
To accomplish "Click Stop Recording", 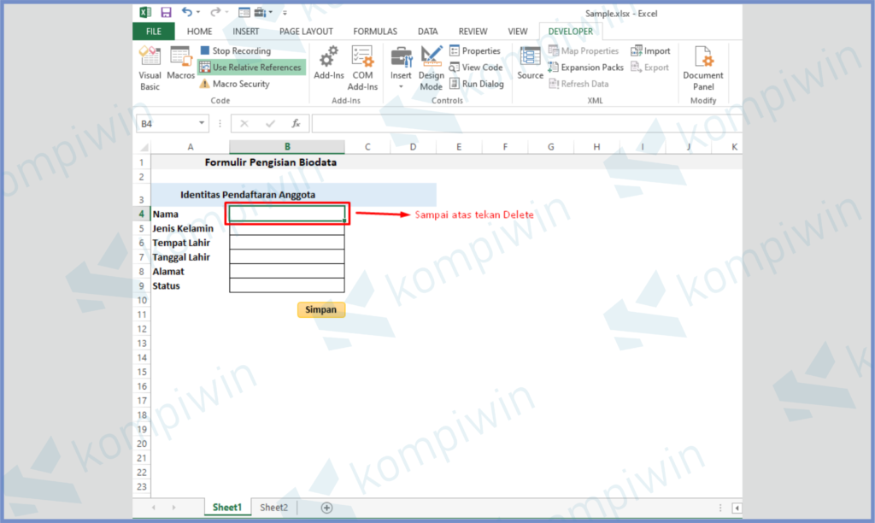I will tap(235, 51).
